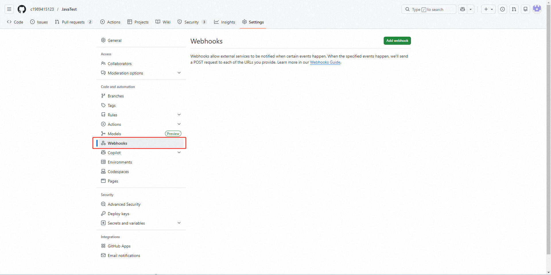
Task: Expand the Copilot settings section
Action: tap(179, 152)
